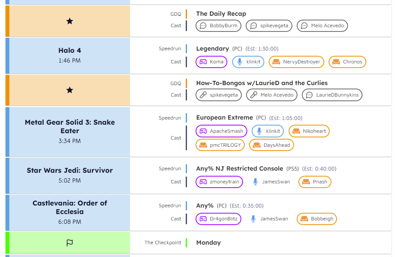Click JamesSwan in Star Wars Jedi row
The width and height of the screenshot is (408, 257).
click(x=271, y=182)
